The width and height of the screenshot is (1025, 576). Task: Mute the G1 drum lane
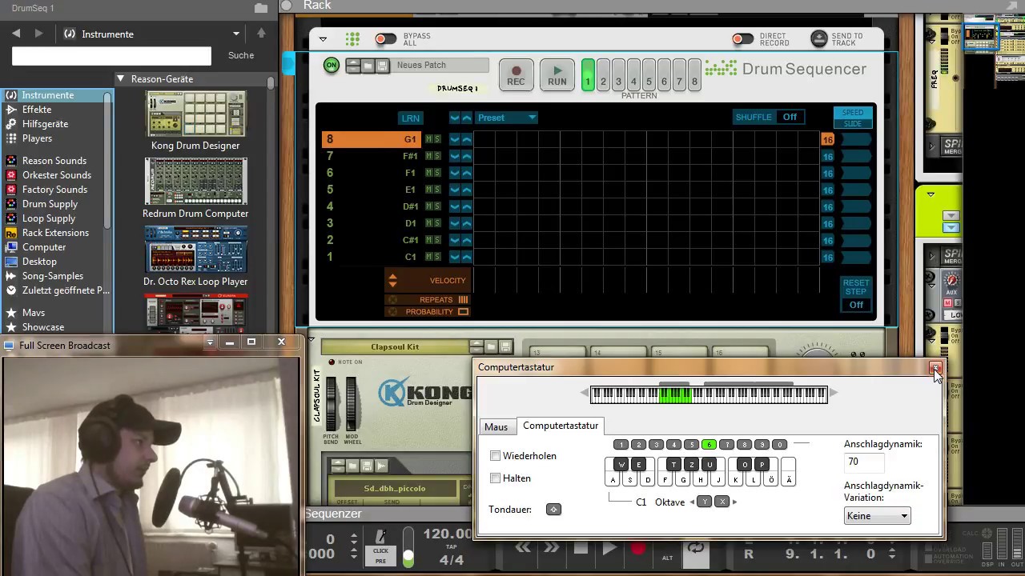click(429, 139)
